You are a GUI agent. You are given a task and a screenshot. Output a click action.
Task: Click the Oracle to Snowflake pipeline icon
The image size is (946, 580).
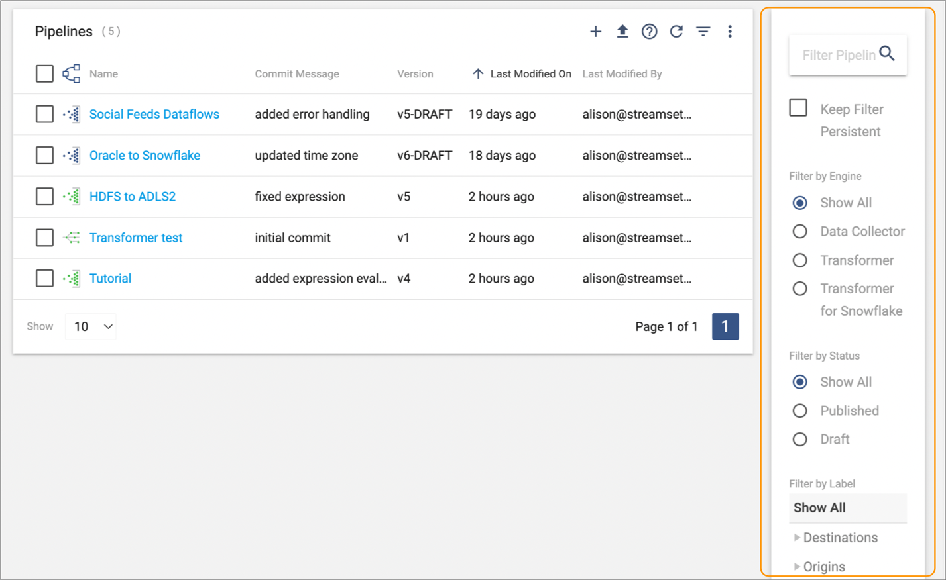(72, 156)
